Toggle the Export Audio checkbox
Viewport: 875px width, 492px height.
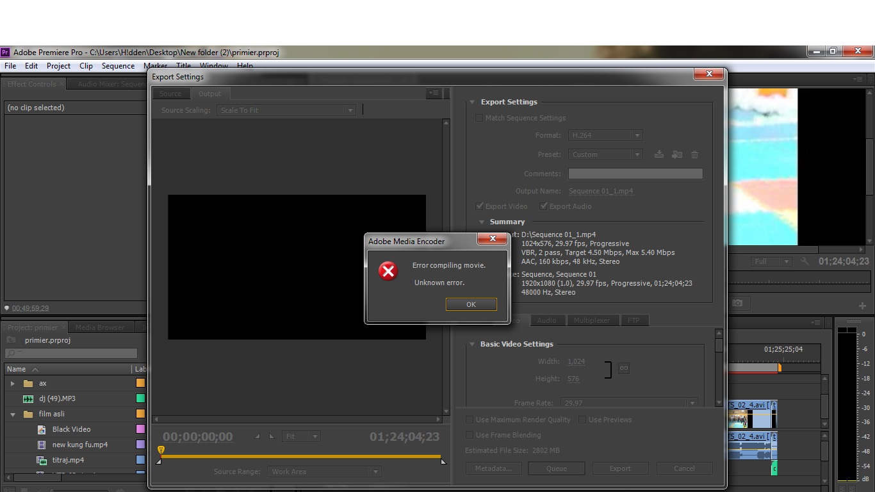[543, 206]
